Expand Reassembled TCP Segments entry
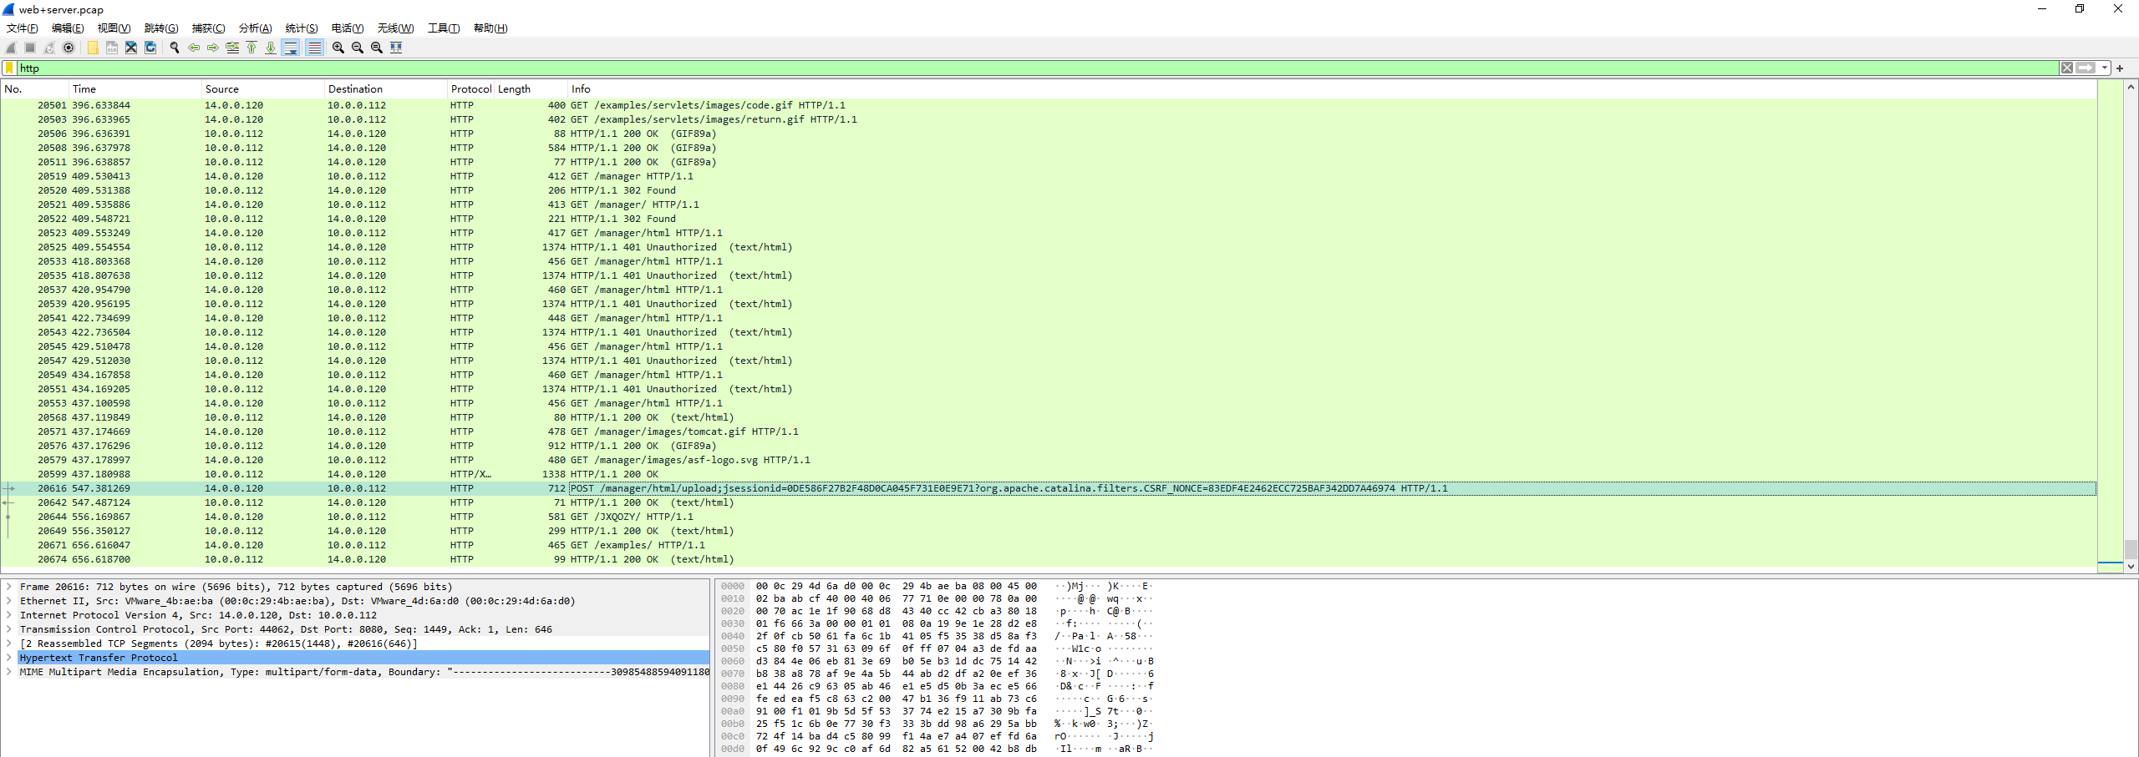This screenshot has width=2139, height=757. [9, 643]
